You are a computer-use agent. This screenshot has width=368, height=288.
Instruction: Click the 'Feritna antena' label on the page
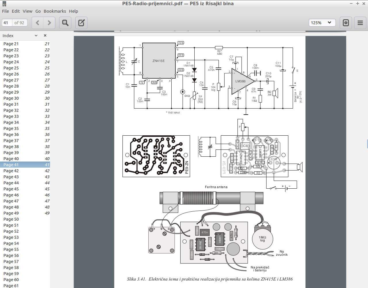(x=216, y=187)
